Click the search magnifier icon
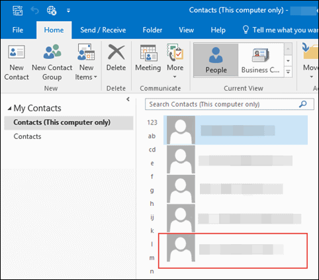 click(x=303, y=104)
